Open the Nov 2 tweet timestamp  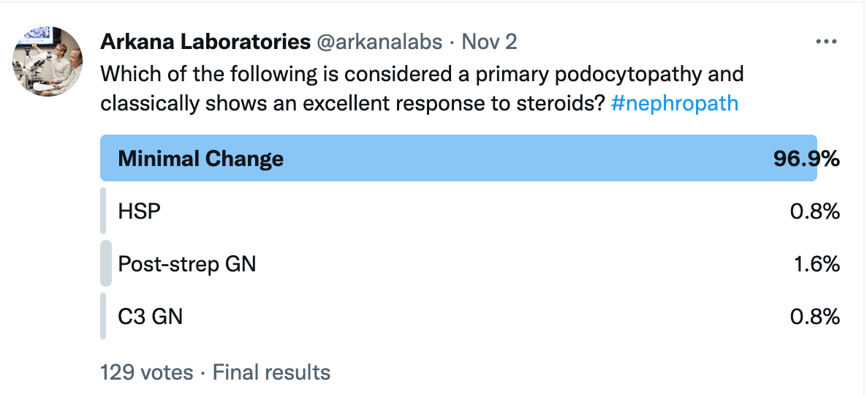click(489, 42)
